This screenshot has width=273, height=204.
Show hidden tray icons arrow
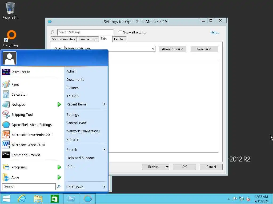(228, 199)
